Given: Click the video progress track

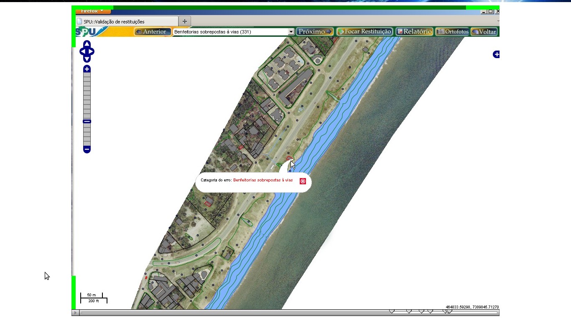Looking at the screenshot, I should coord(289,313).
